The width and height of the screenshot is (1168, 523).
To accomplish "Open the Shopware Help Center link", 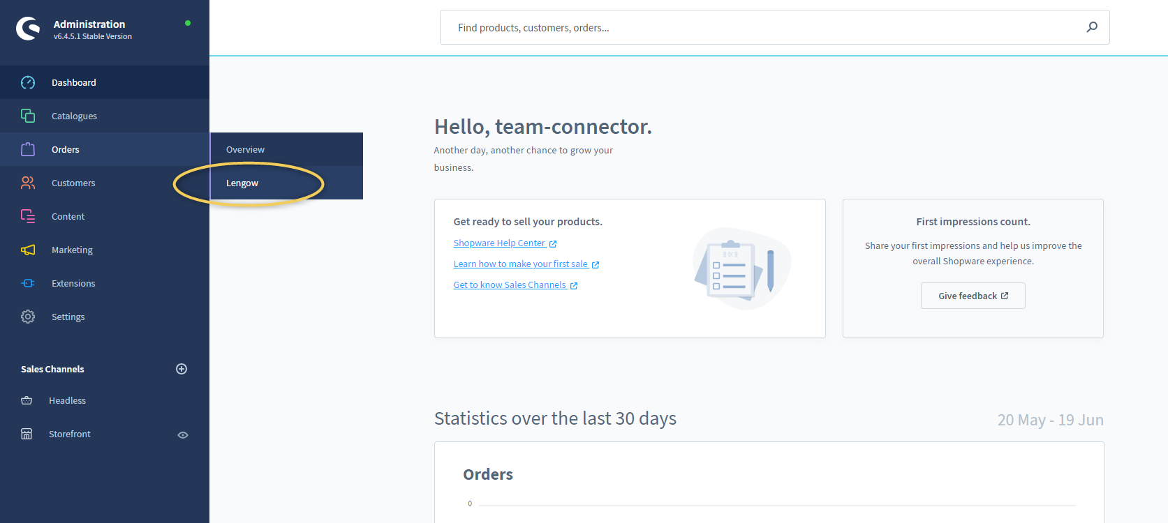I will tap(499, 243).
